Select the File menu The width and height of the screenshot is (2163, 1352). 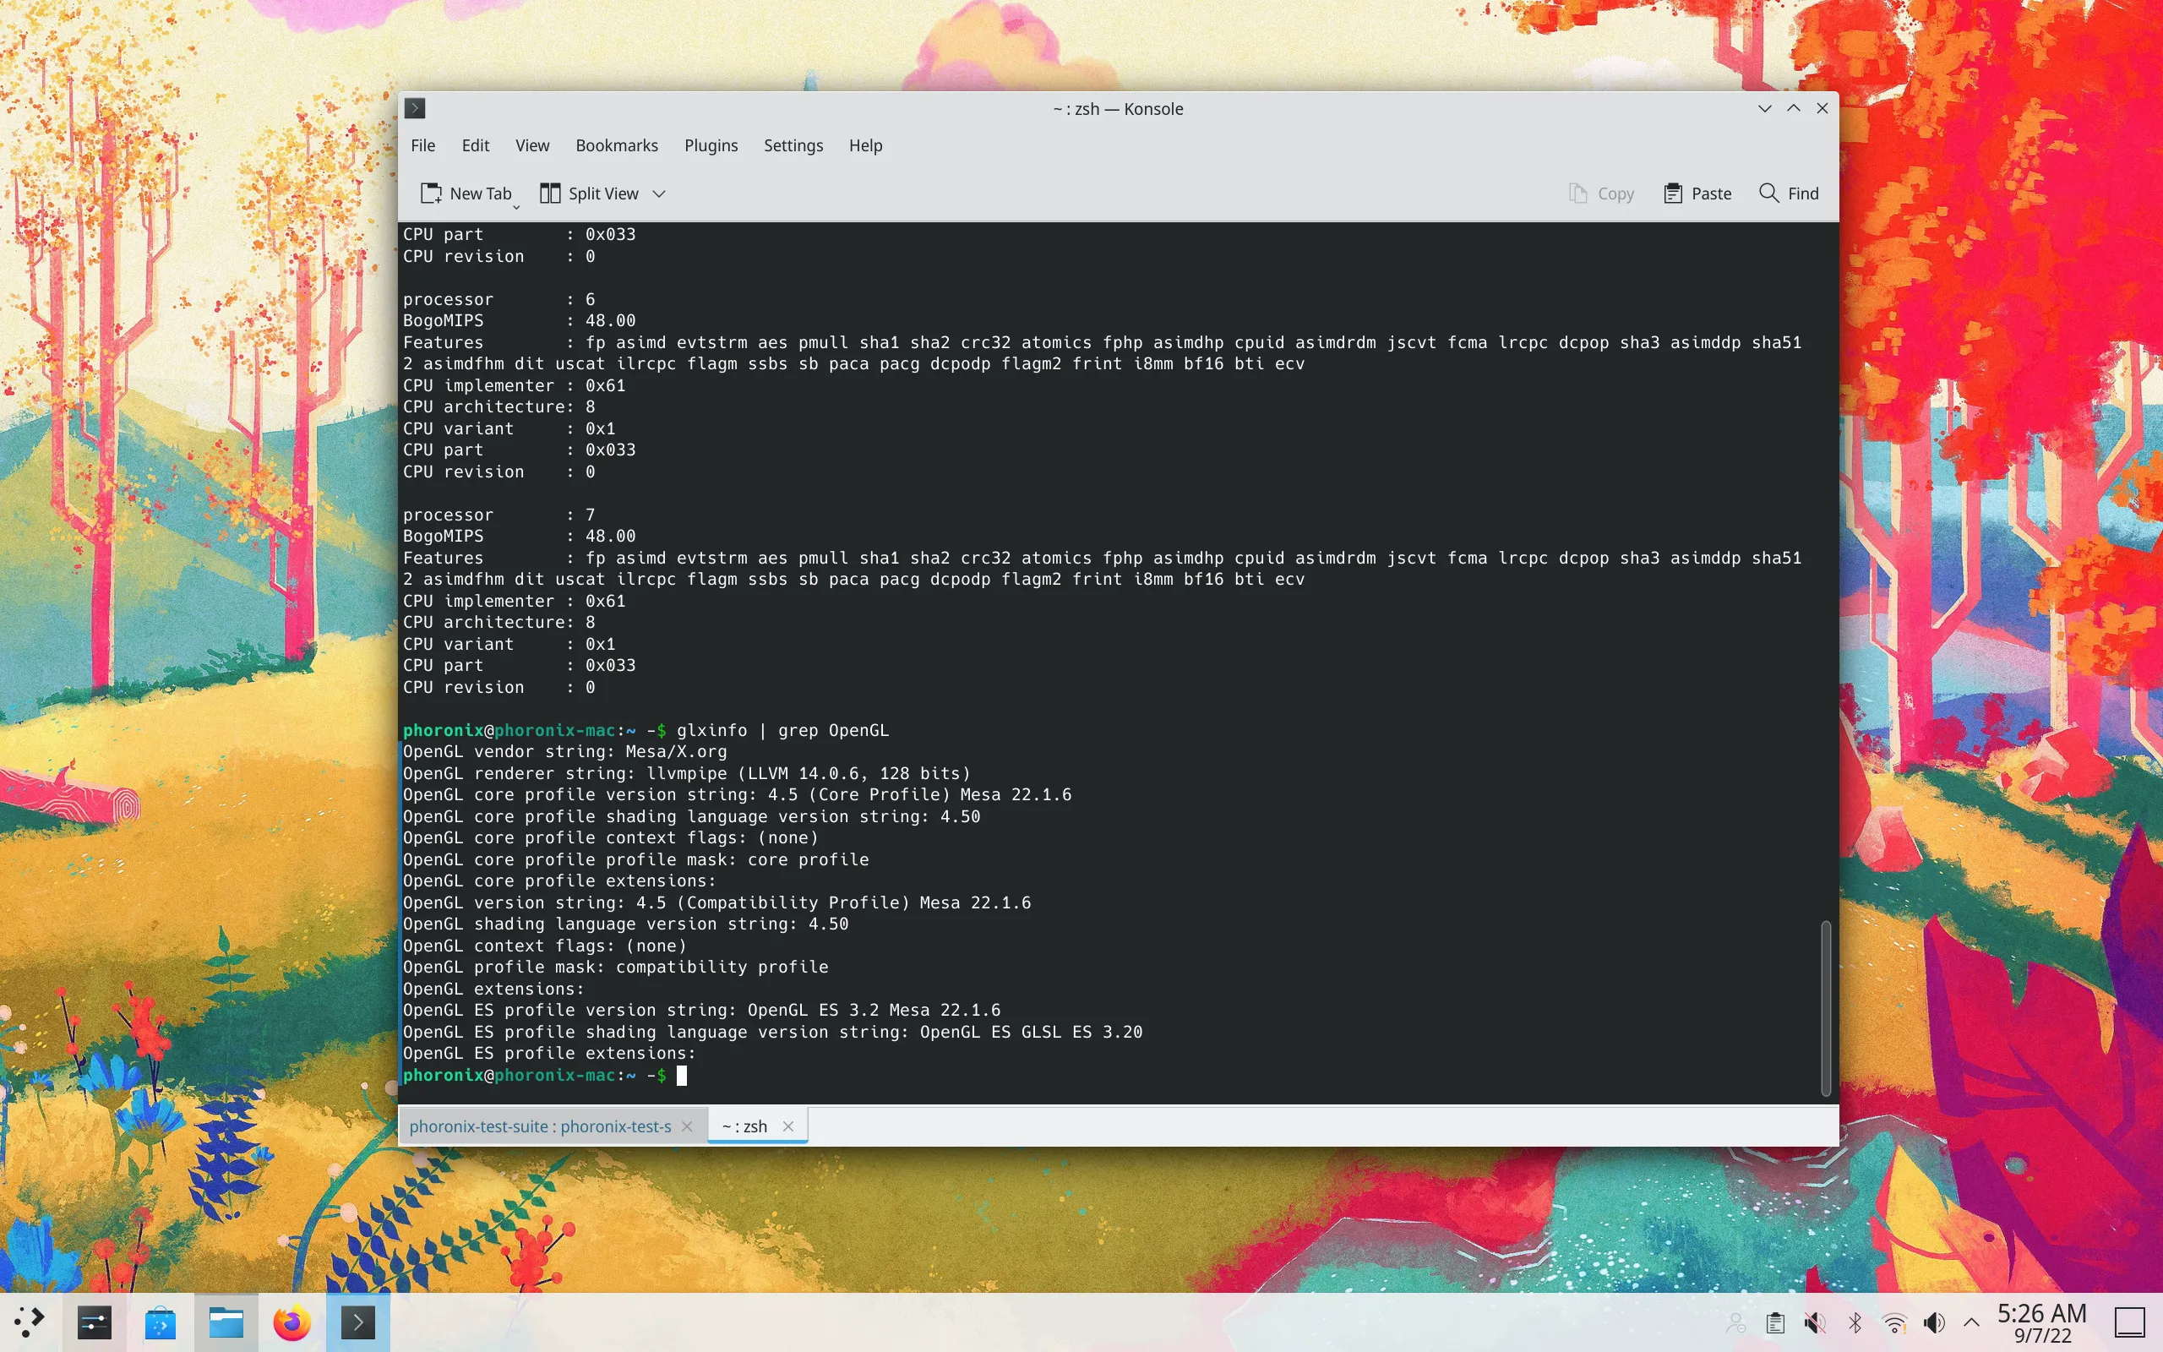[422, 144]
